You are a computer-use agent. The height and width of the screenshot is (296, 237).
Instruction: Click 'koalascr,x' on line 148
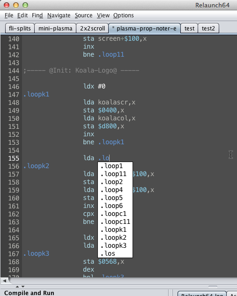tap(117, 102)
